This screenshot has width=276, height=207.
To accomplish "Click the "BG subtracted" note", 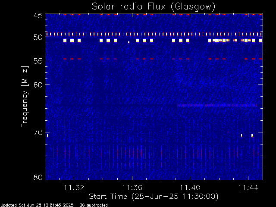I will (94, 205).
